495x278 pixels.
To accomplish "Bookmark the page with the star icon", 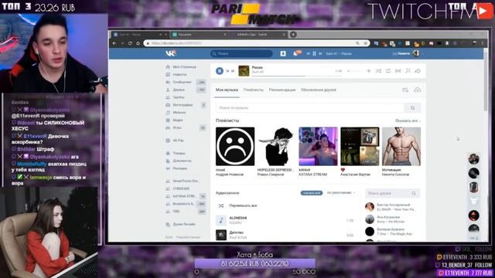I will tap(365, 43).
